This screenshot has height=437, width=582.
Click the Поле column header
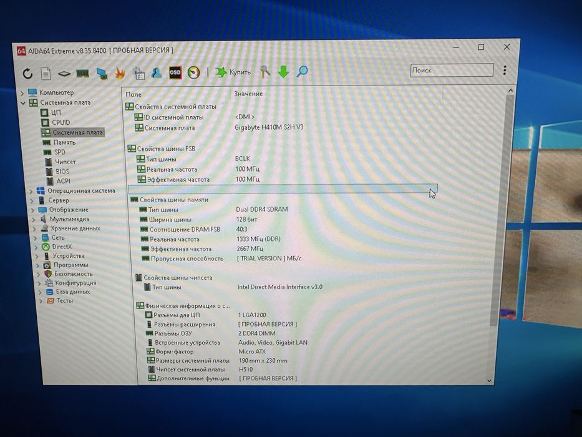coord(133,95)
